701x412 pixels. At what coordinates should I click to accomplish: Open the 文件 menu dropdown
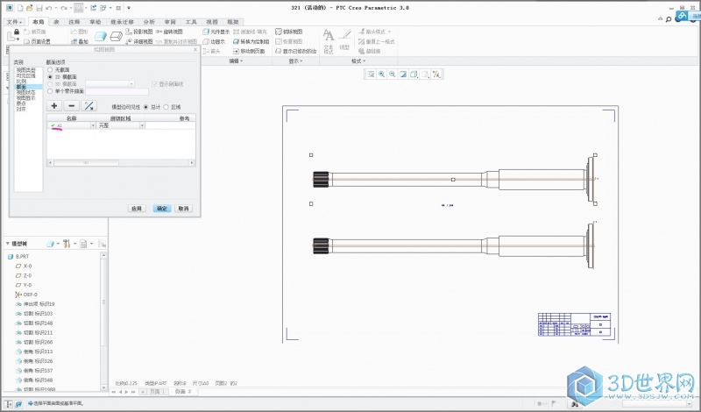[14, 22]
